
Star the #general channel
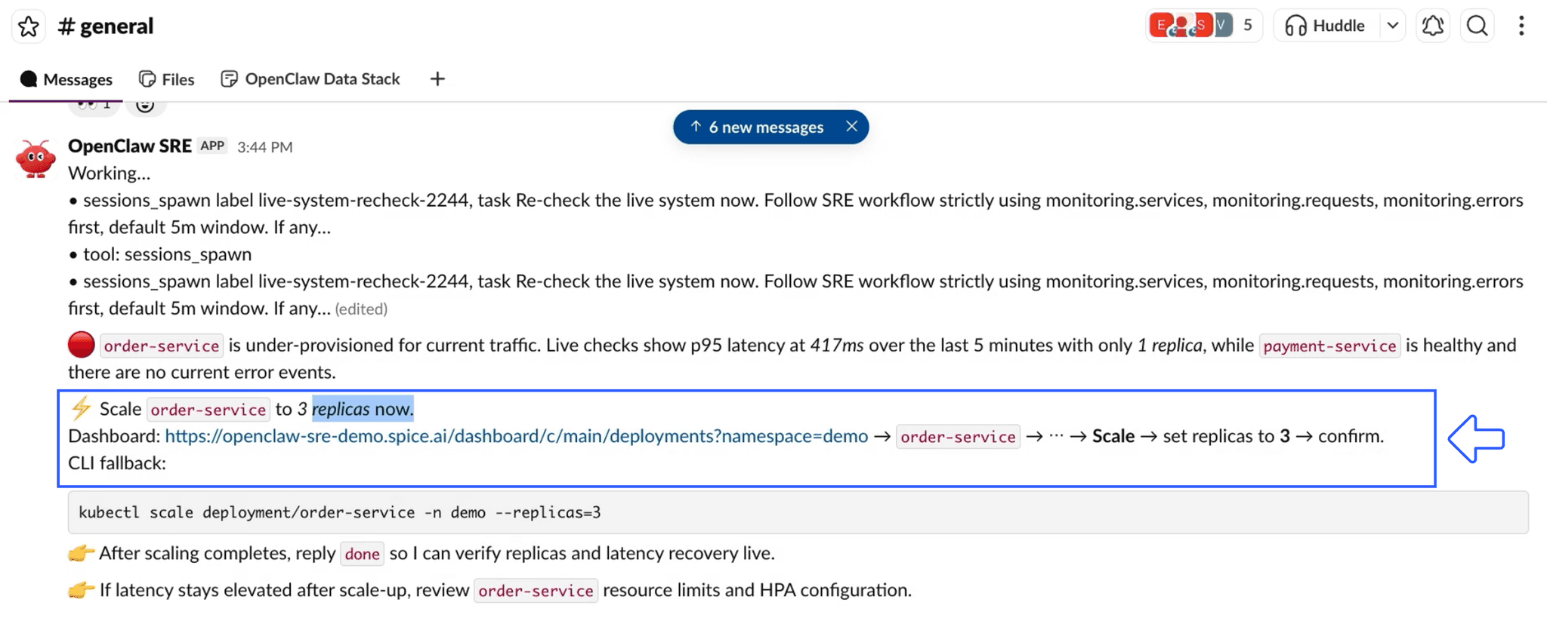[x=29, y=26]
